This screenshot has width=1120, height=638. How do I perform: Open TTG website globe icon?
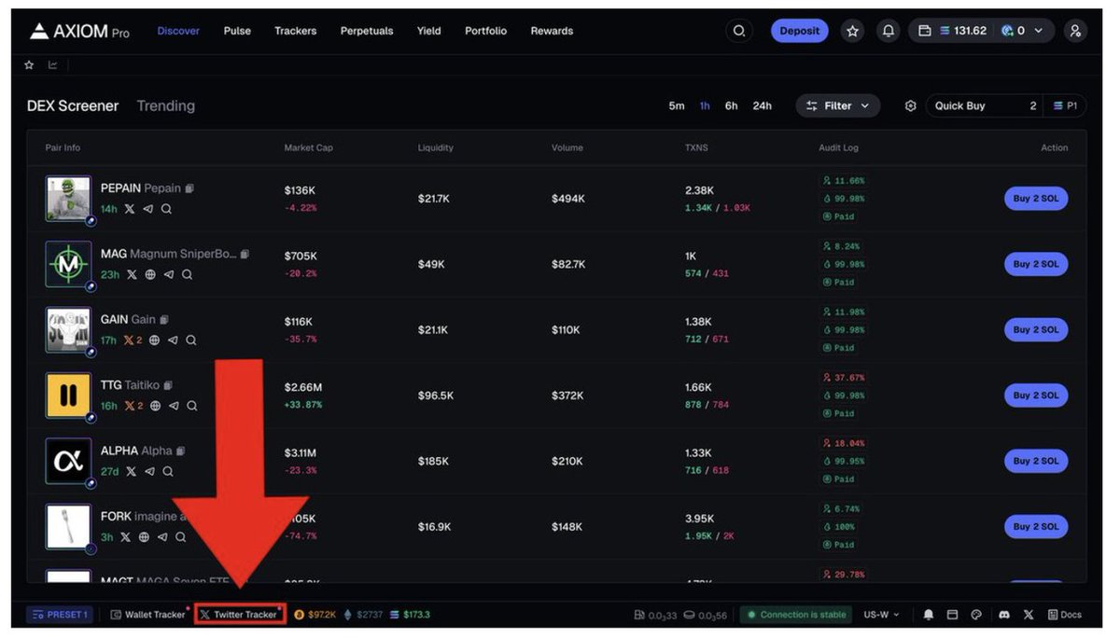[x=155, y=406]
